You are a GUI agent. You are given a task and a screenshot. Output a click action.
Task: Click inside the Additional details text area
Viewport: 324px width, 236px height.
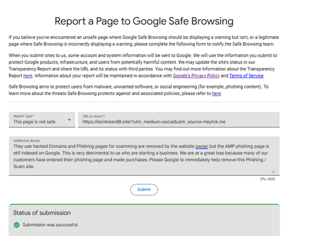pyautogui.click(x=144, y=156)
